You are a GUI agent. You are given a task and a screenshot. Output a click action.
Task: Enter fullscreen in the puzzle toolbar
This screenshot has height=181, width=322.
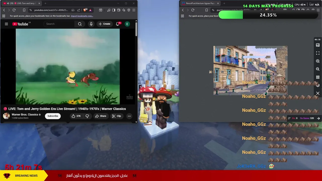318,53
